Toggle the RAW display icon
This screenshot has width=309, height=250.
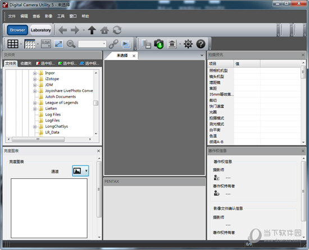point(46,44)
